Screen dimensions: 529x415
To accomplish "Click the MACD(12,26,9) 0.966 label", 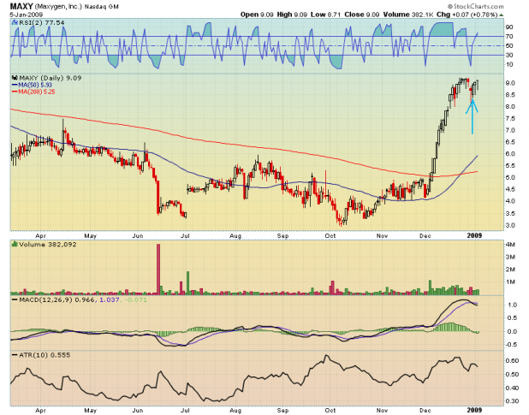I will (57, 299).
